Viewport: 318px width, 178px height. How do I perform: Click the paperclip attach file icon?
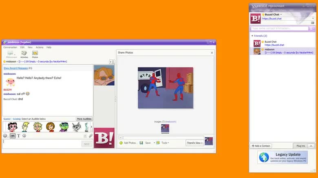(x=91, y=136)
